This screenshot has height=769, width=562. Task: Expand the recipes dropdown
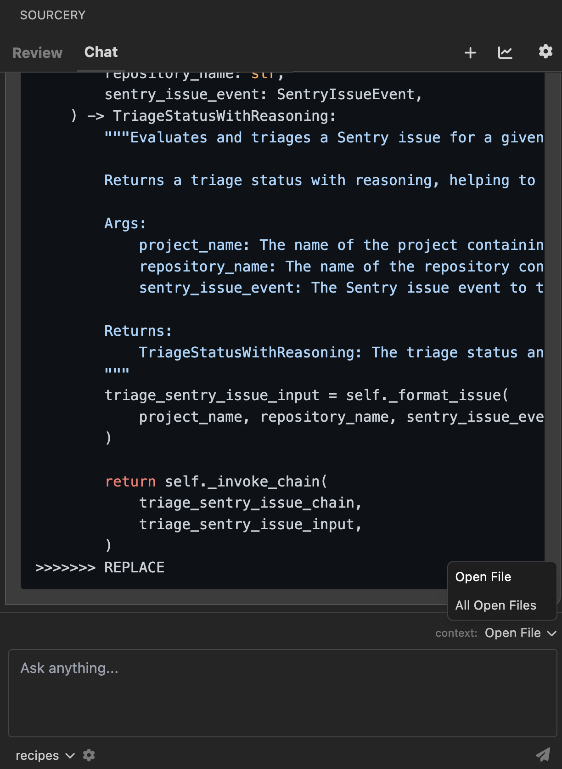45,756
